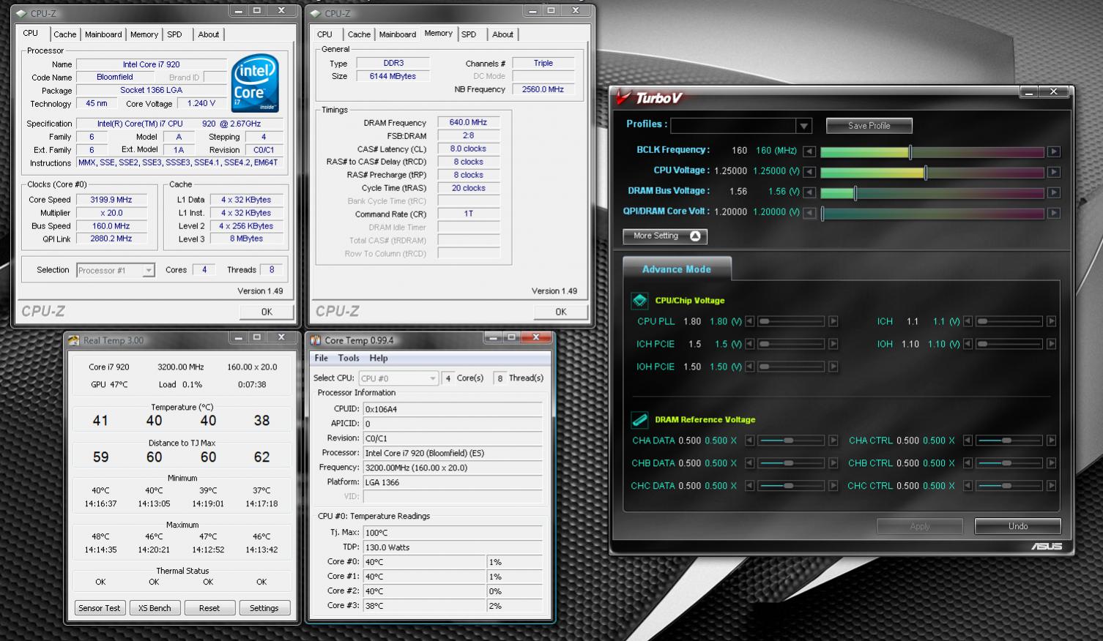The height and width of the screenshot is (641, 1103).
Task: Click CPU-Z processor Name field
Action: pos(152,64)
